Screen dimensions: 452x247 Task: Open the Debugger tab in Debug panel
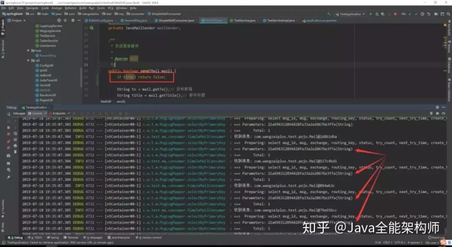coord(19,113)
